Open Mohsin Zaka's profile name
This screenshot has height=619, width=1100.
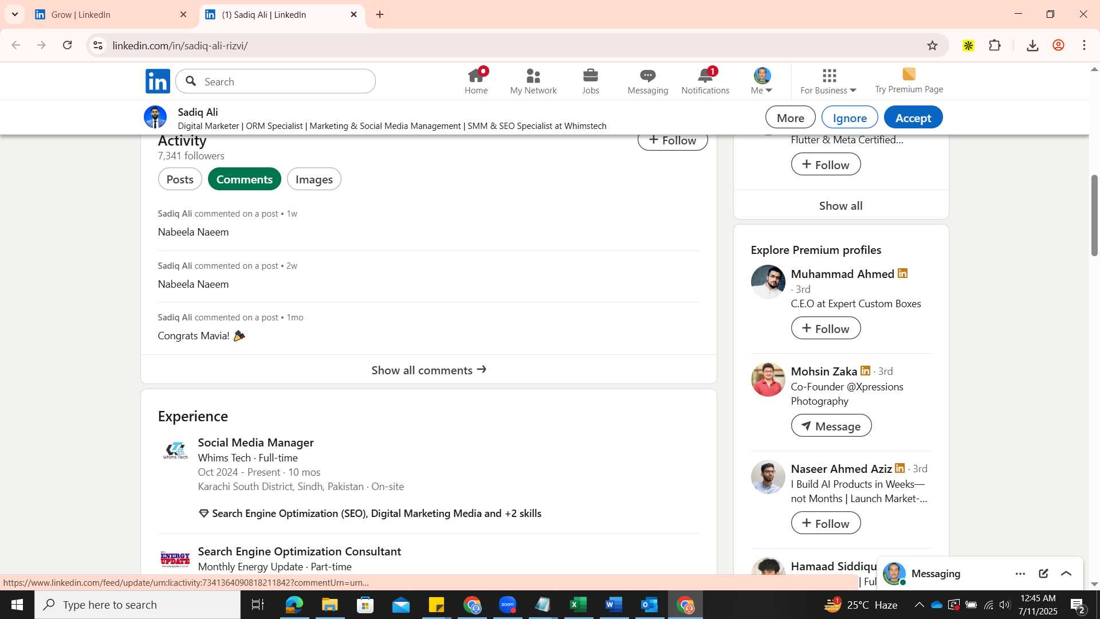click(x=824, y=371)
